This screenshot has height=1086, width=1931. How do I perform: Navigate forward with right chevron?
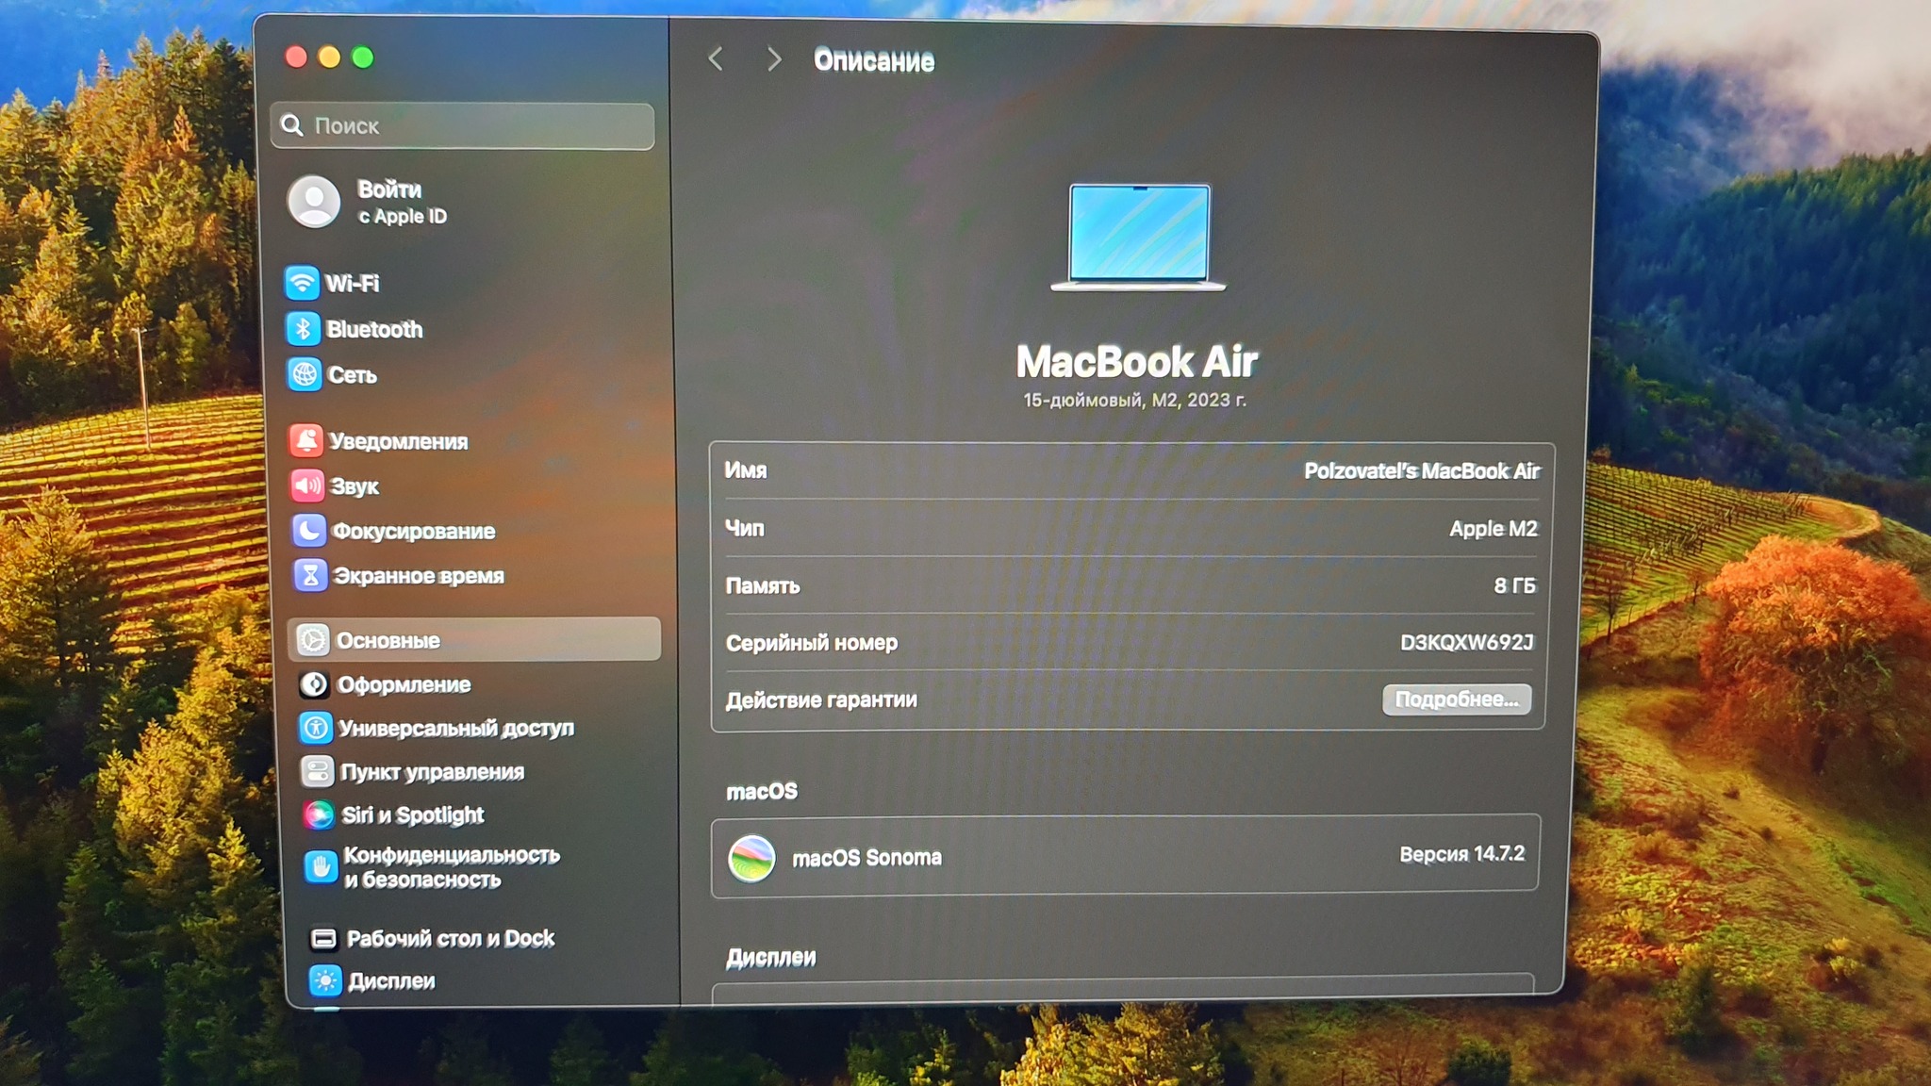774,59
